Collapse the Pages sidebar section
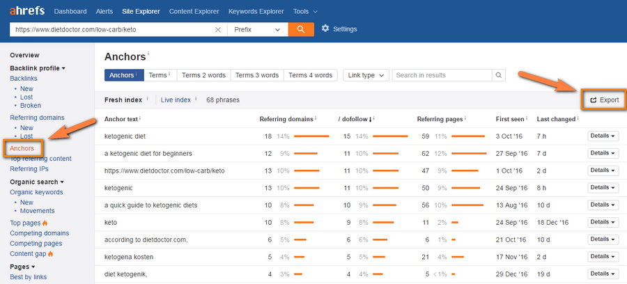This screenshot has height=284, width=627. click(x=22, y=267)
